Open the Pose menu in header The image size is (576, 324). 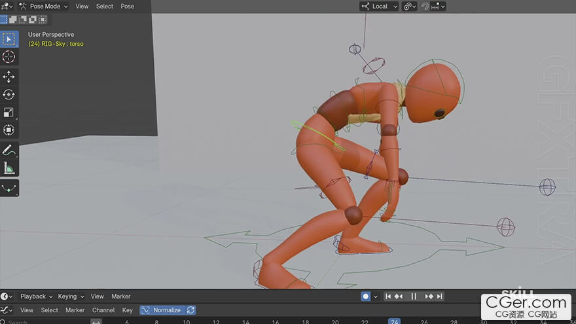click(x=128, y=7)
